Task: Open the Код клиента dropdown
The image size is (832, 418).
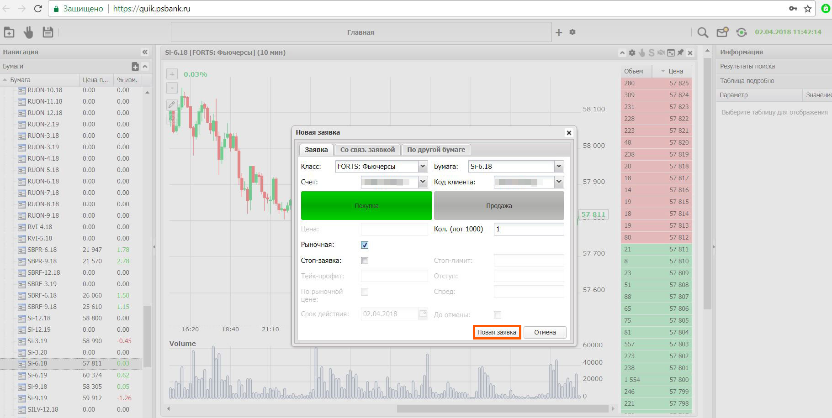Action: 559,182
